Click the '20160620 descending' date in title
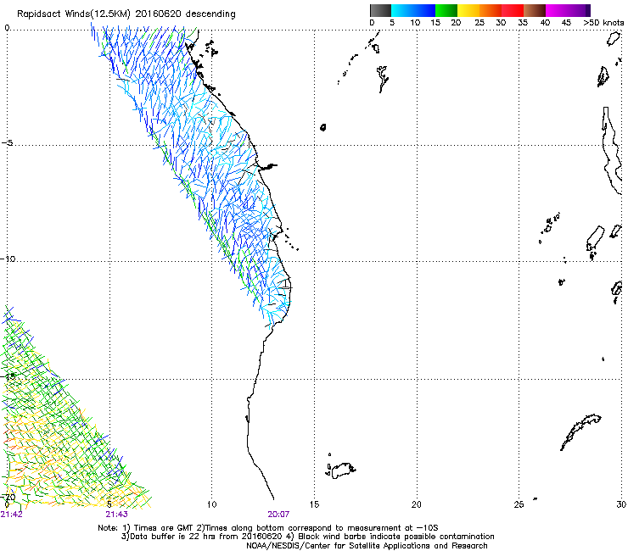Screen dimensions: 628x551 tap(186, 14)
